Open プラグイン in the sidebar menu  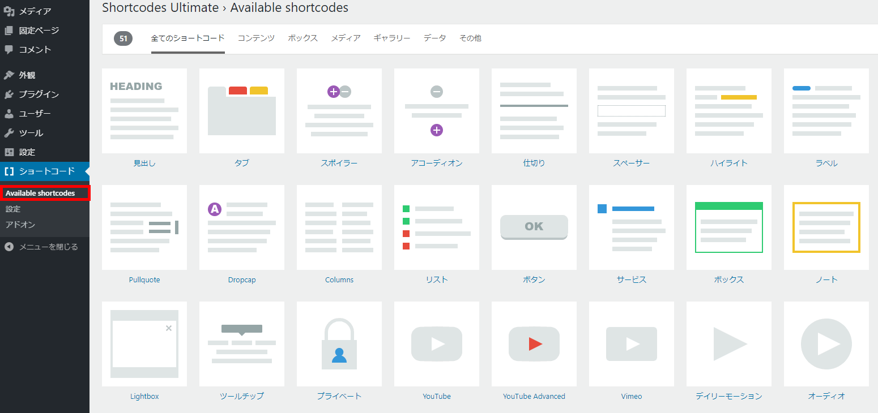39,94
